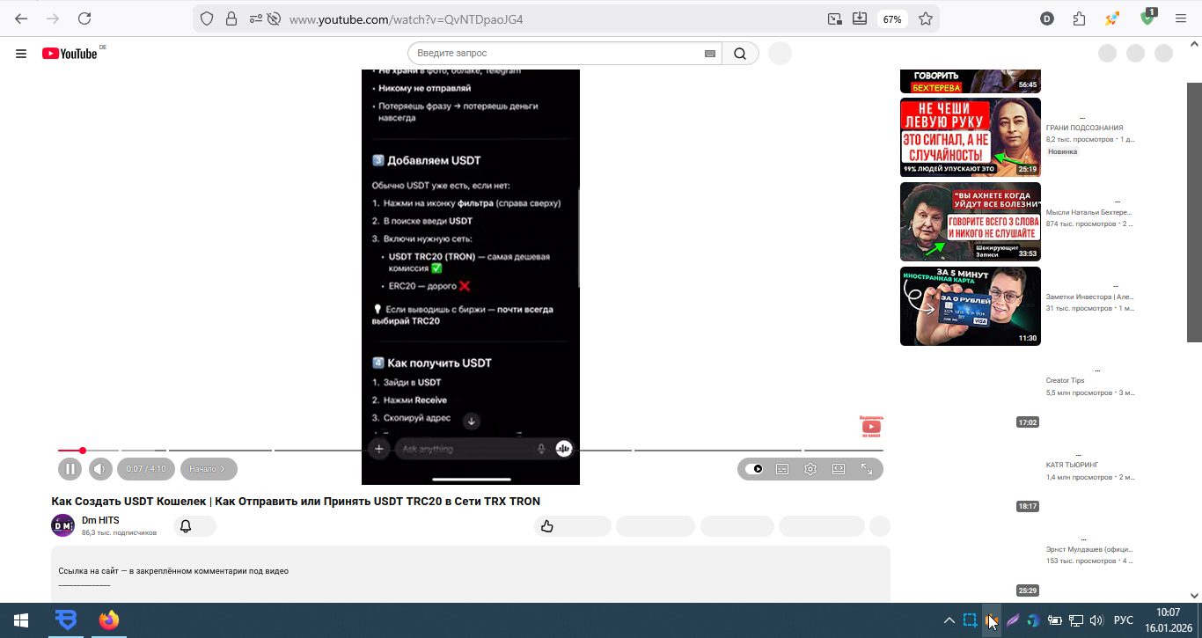
Task: Open the Заметки Инвестора channel text
Action: pos(1089,297)
